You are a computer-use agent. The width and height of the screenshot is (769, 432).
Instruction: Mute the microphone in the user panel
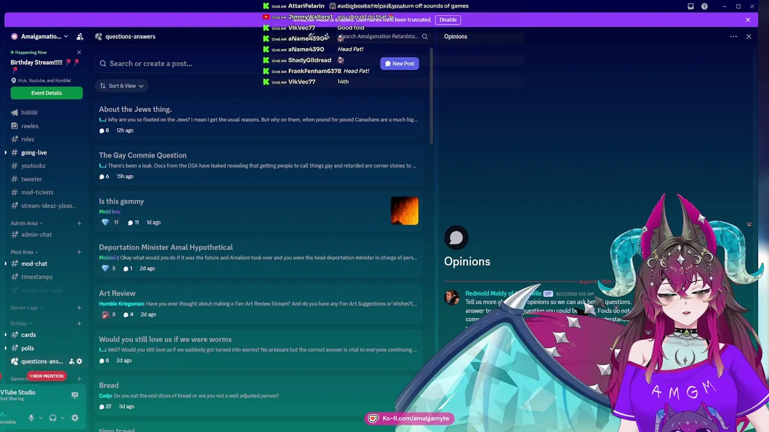coord(31,418)
